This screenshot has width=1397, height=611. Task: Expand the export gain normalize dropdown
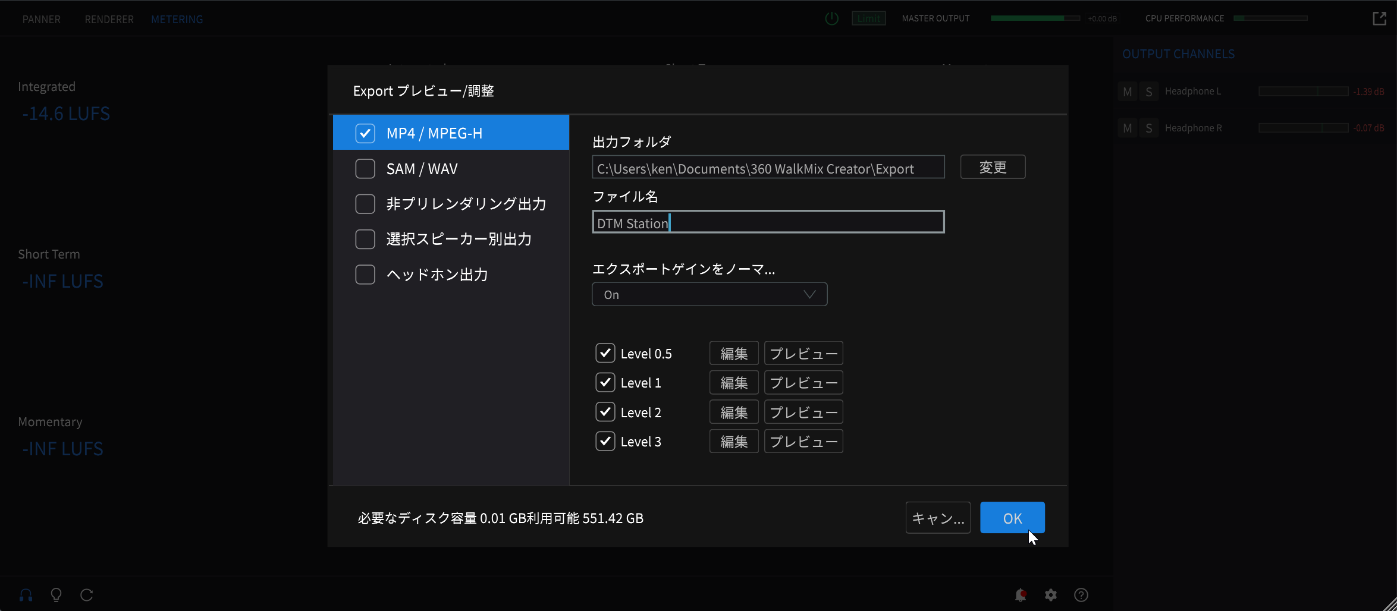coord(709,295)
